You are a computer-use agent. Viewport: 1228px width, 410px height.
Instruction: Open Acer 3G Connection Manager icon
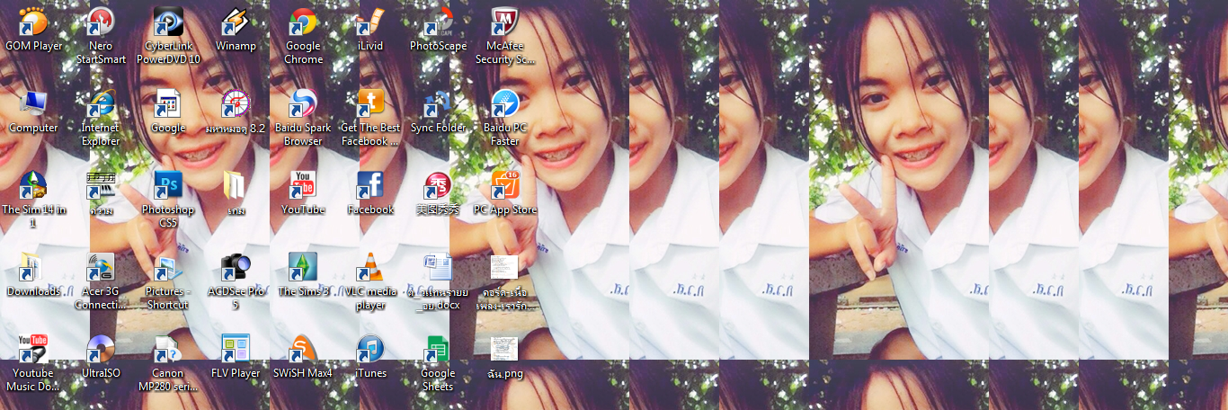[x=101, y=267]
